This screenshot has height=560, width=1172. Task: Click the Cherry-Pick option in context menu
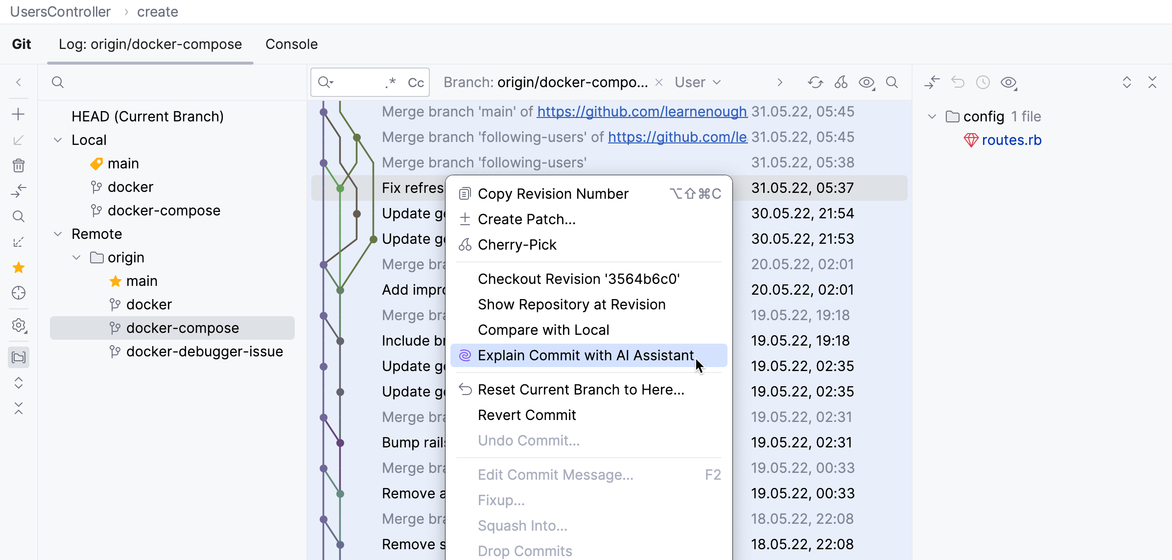518,244
